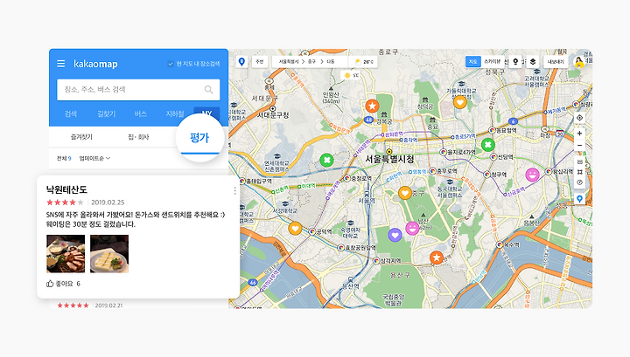Open the 평가 sub-tab
This screenshot has width=630, height=357.
point(199,138)
